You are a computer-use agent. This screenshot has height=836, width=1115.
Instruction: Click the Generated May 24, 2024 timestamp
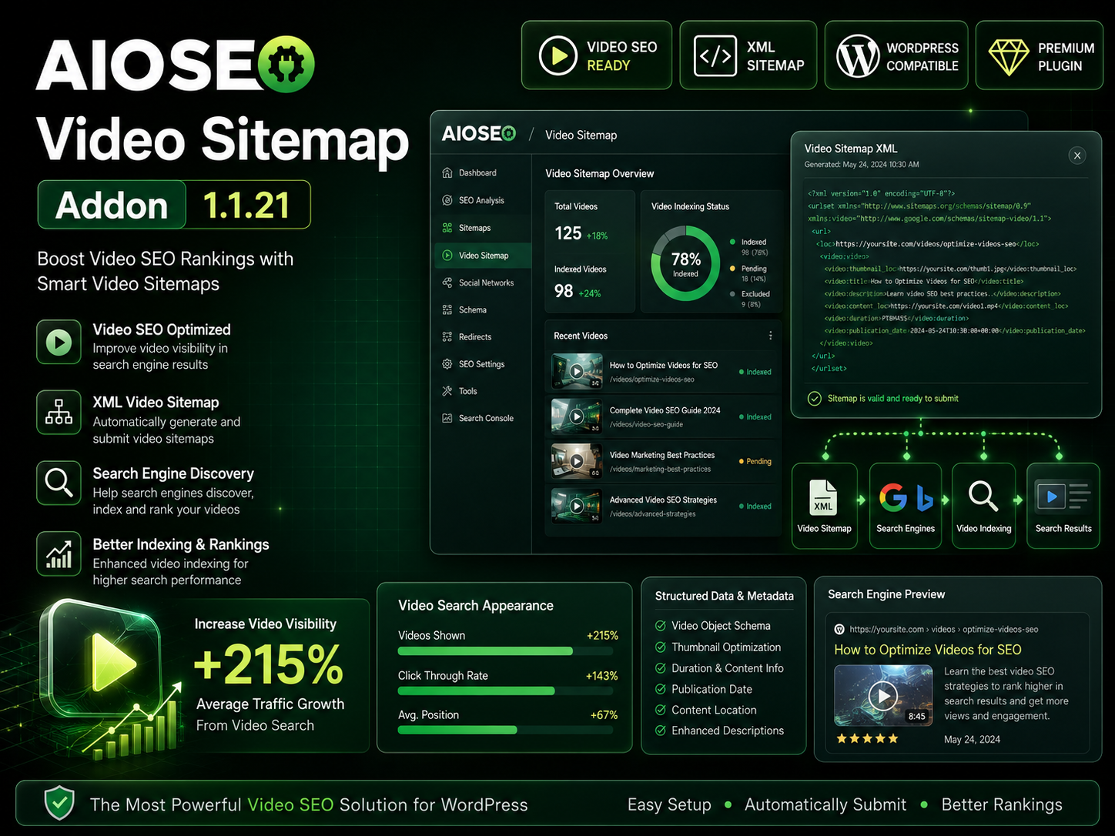862,165
